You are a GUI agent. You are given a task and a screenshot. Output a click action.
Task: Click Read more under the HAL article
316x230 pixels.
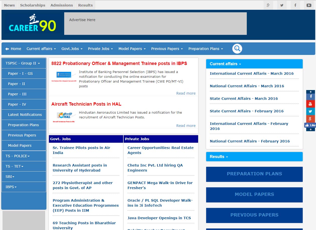186,126
